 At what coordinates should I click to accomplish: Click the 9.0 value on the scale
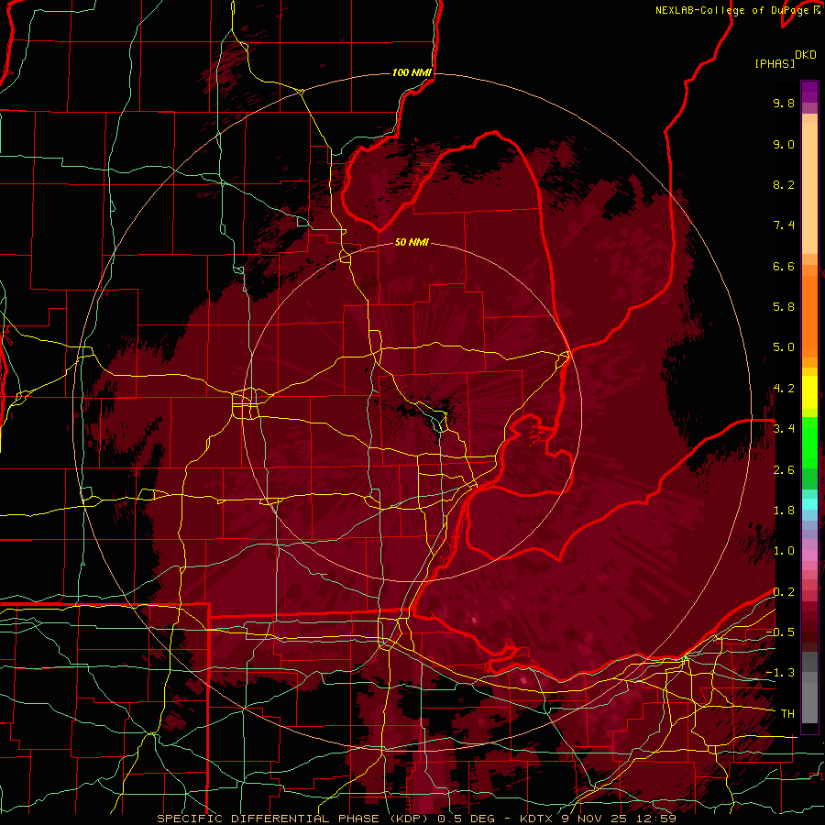pyautogui.click(x=784, y=144)
